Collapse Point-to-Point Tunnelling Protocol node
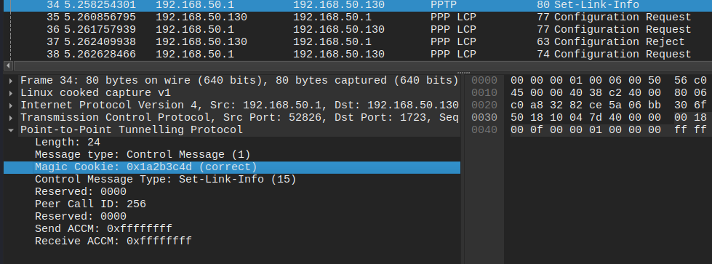The height and width of the screenshot is (264, 712). point(11,130)
